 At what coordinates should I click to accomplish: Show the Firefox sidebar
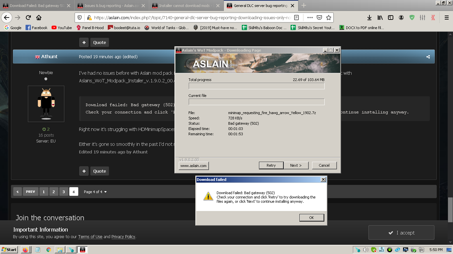coord(391,18)
